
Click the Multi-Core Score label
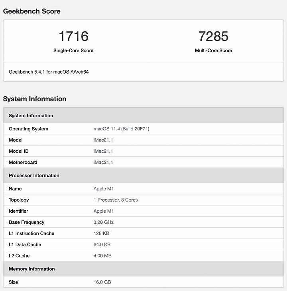(x=214, y=50)
